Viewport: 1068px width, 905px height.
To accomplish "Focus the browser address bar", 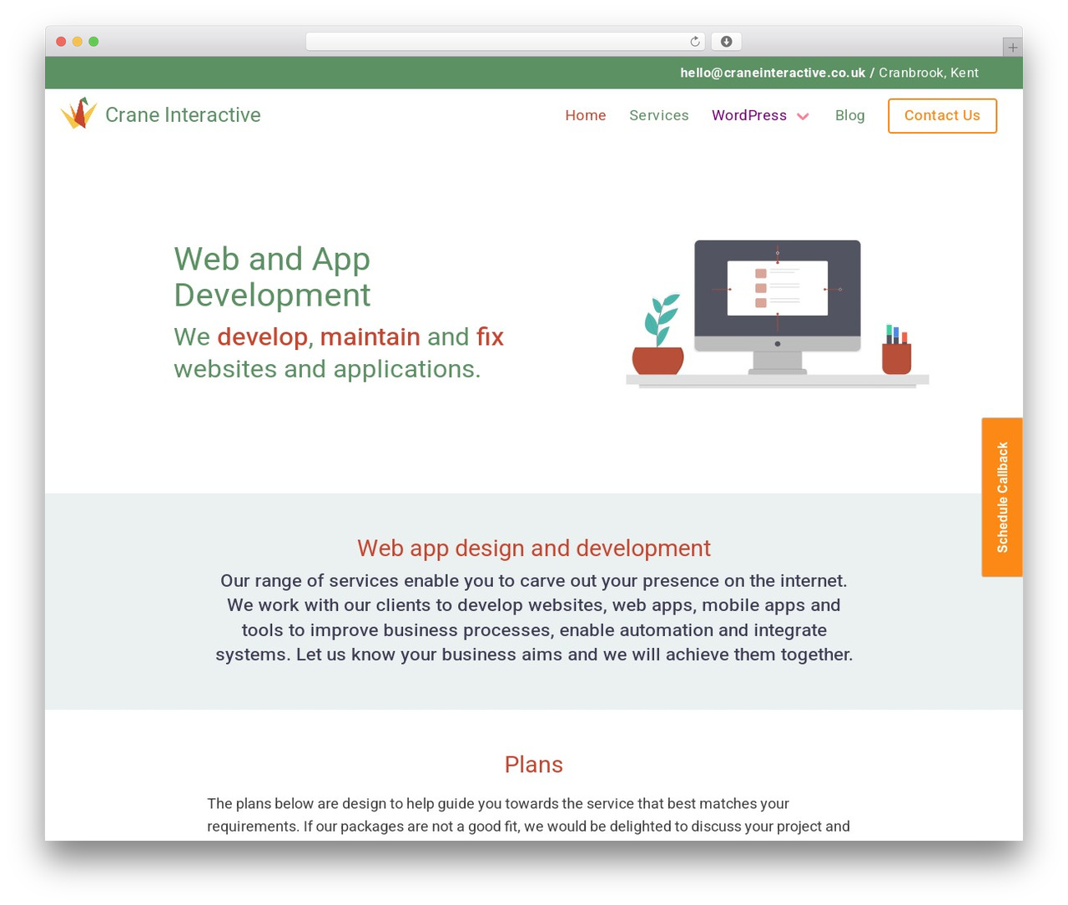I will click(505, 42).
